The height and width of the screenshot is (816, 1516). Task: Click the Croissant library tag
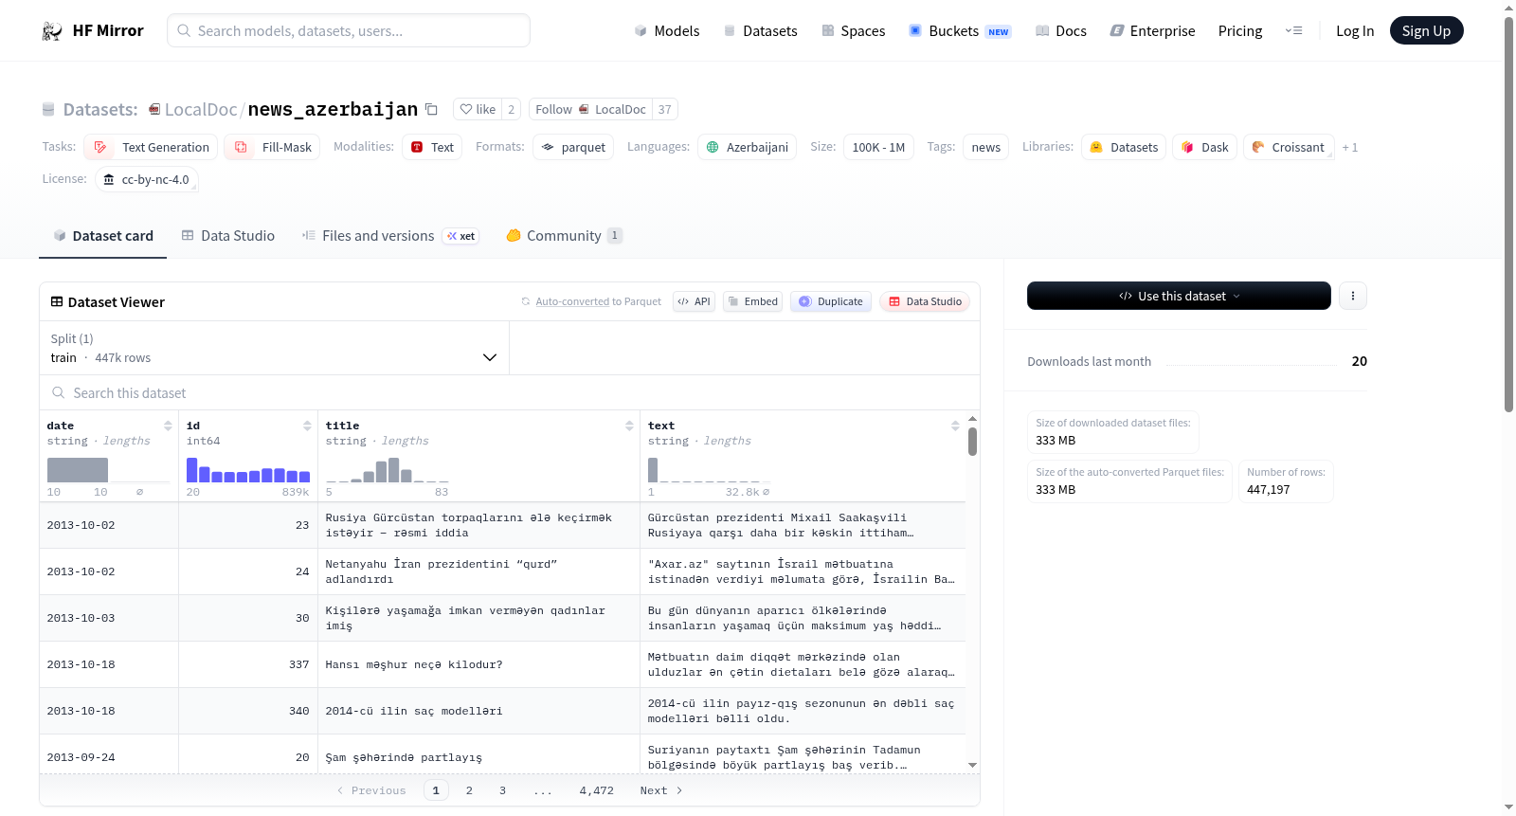(x=1289, y=147)
